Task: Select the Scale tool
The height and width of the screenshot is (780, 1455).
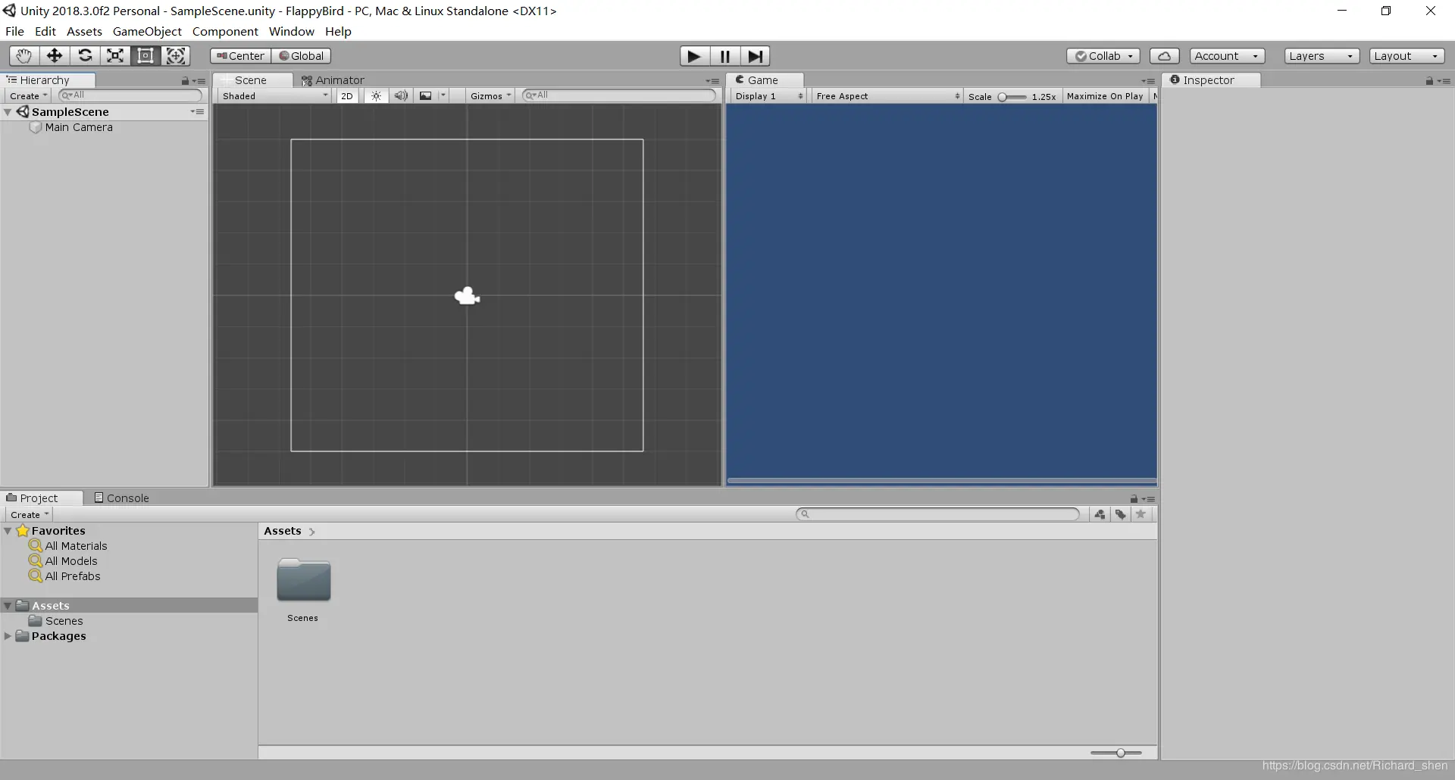Action: pos(115,55)
